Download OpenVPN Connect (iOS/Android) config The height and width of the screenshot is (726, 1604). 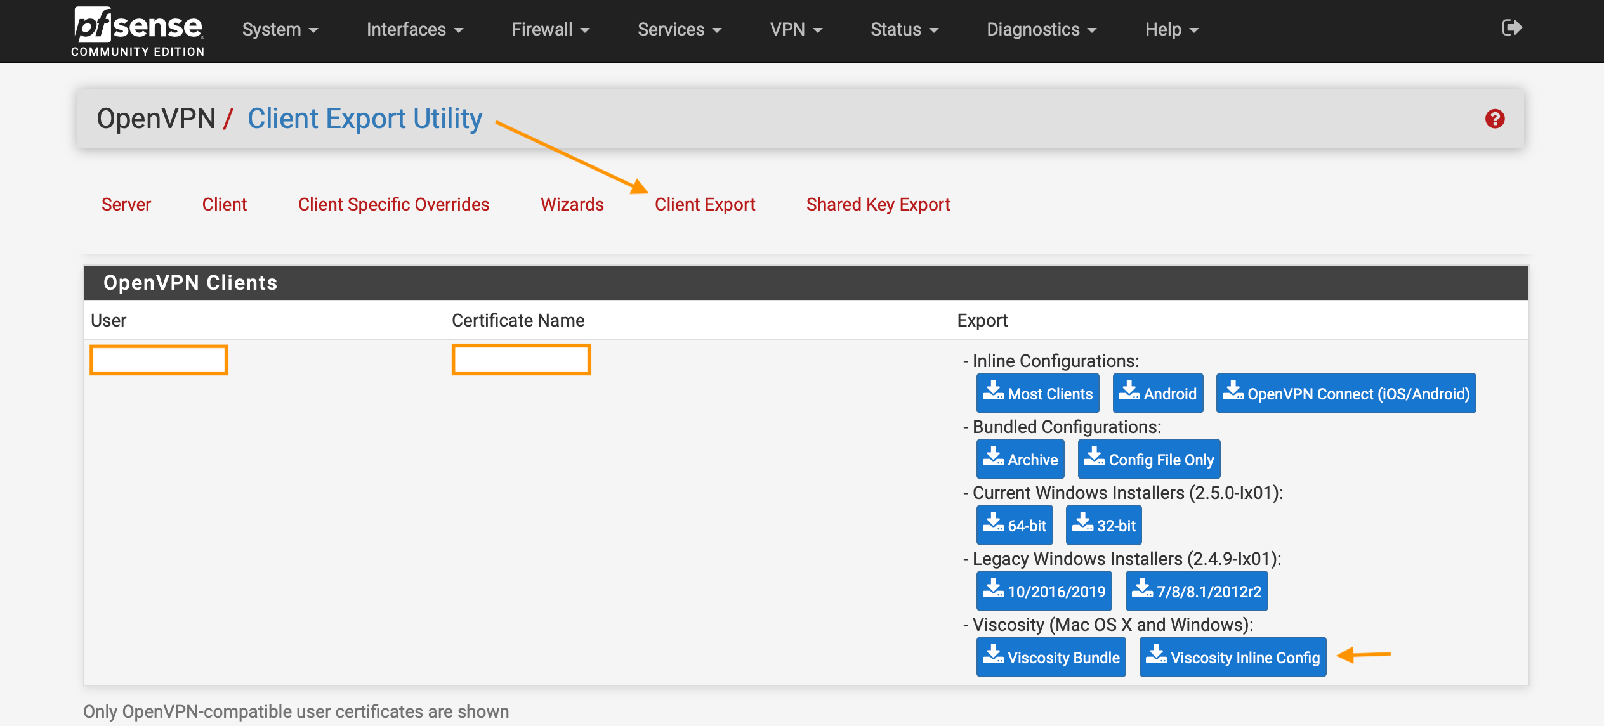point(1346,393)
